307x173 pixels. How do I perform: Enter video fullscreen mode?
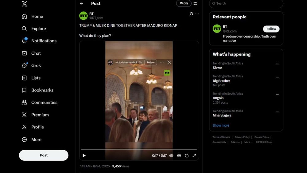[x=194, y=155]
